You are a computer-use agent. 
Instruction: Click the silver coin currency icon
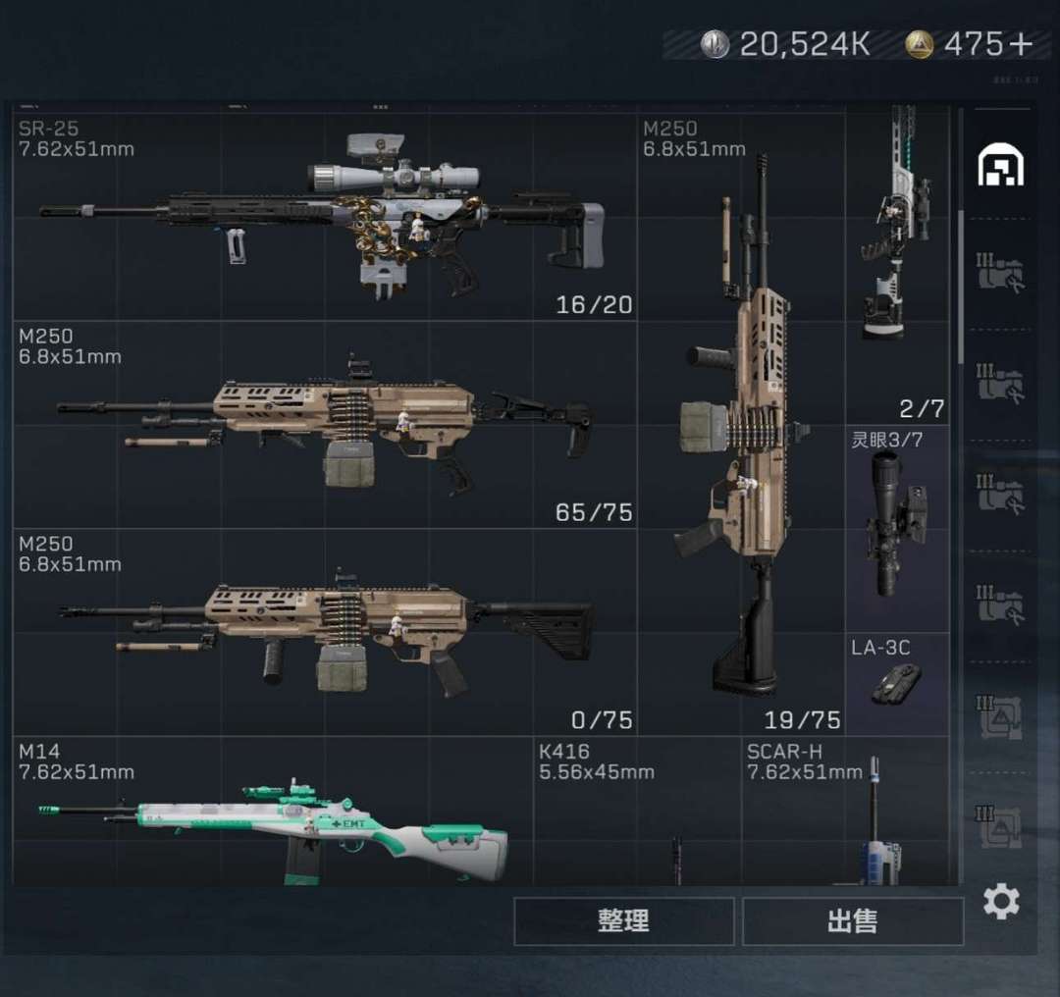715,44
